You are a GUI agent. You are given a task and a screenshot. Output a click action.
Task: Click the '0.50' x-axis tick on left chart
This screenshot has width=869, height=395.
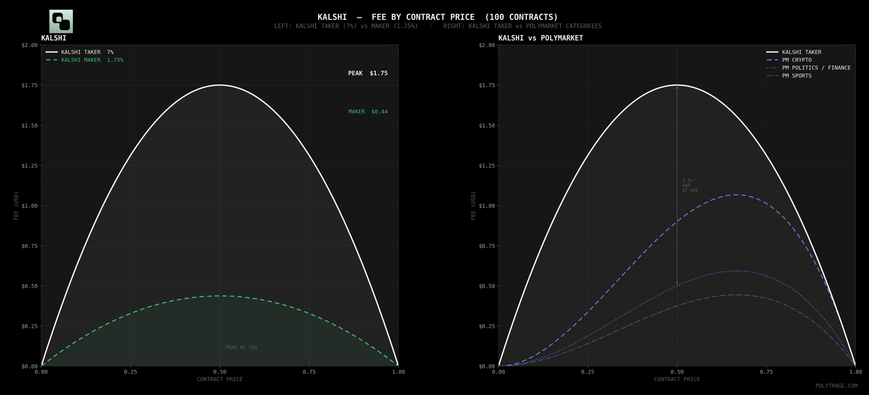(220, 372)
